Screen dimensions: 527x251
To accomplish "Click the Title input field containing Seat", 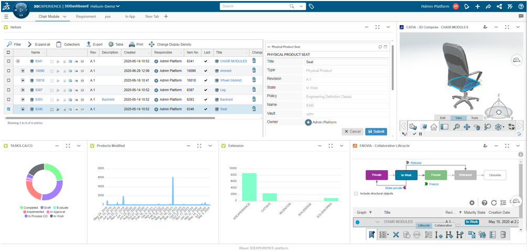I will [346, 62].
